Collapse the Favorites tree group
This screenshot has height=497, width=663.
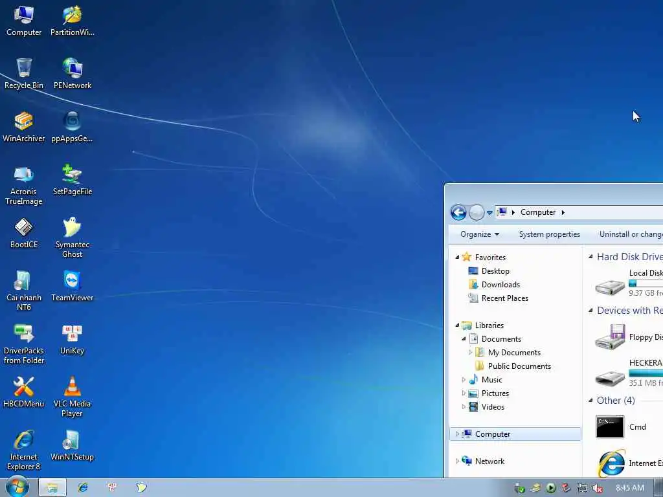[x=457, y=257]
